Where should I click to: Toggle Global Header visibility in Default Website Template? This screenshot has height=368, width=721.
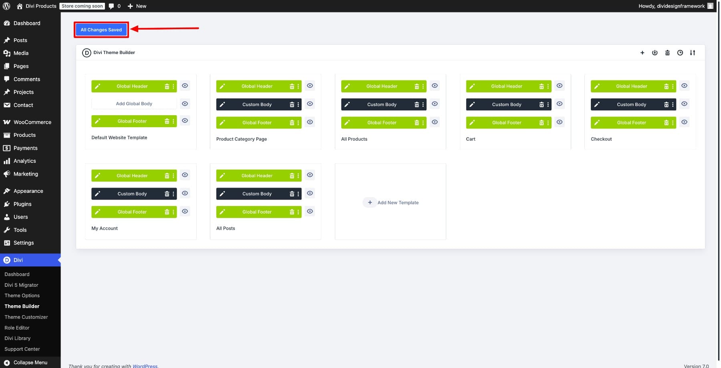tap(185, 86)
